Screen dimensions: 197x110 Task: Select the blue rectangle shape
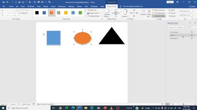[x=54, y=38]
